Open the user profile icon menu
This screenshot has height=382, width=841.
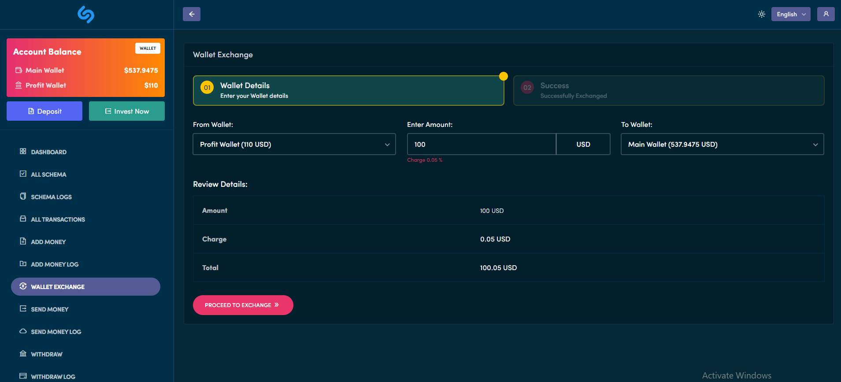pos(826,14)
